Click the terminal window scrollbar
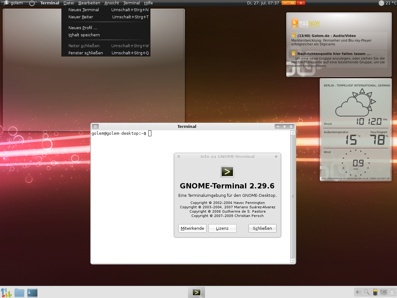 pyautogui.click(x=292, y=196)
